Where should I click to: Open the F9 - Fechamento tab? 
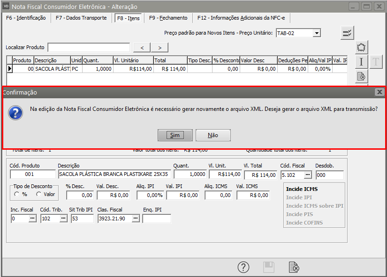(x=168, y=18)
